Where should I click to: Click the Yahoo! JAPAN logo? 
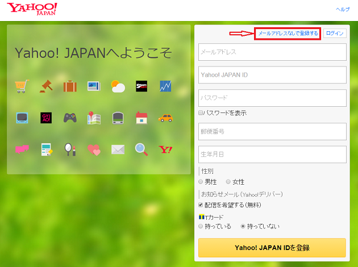(32, 9)
